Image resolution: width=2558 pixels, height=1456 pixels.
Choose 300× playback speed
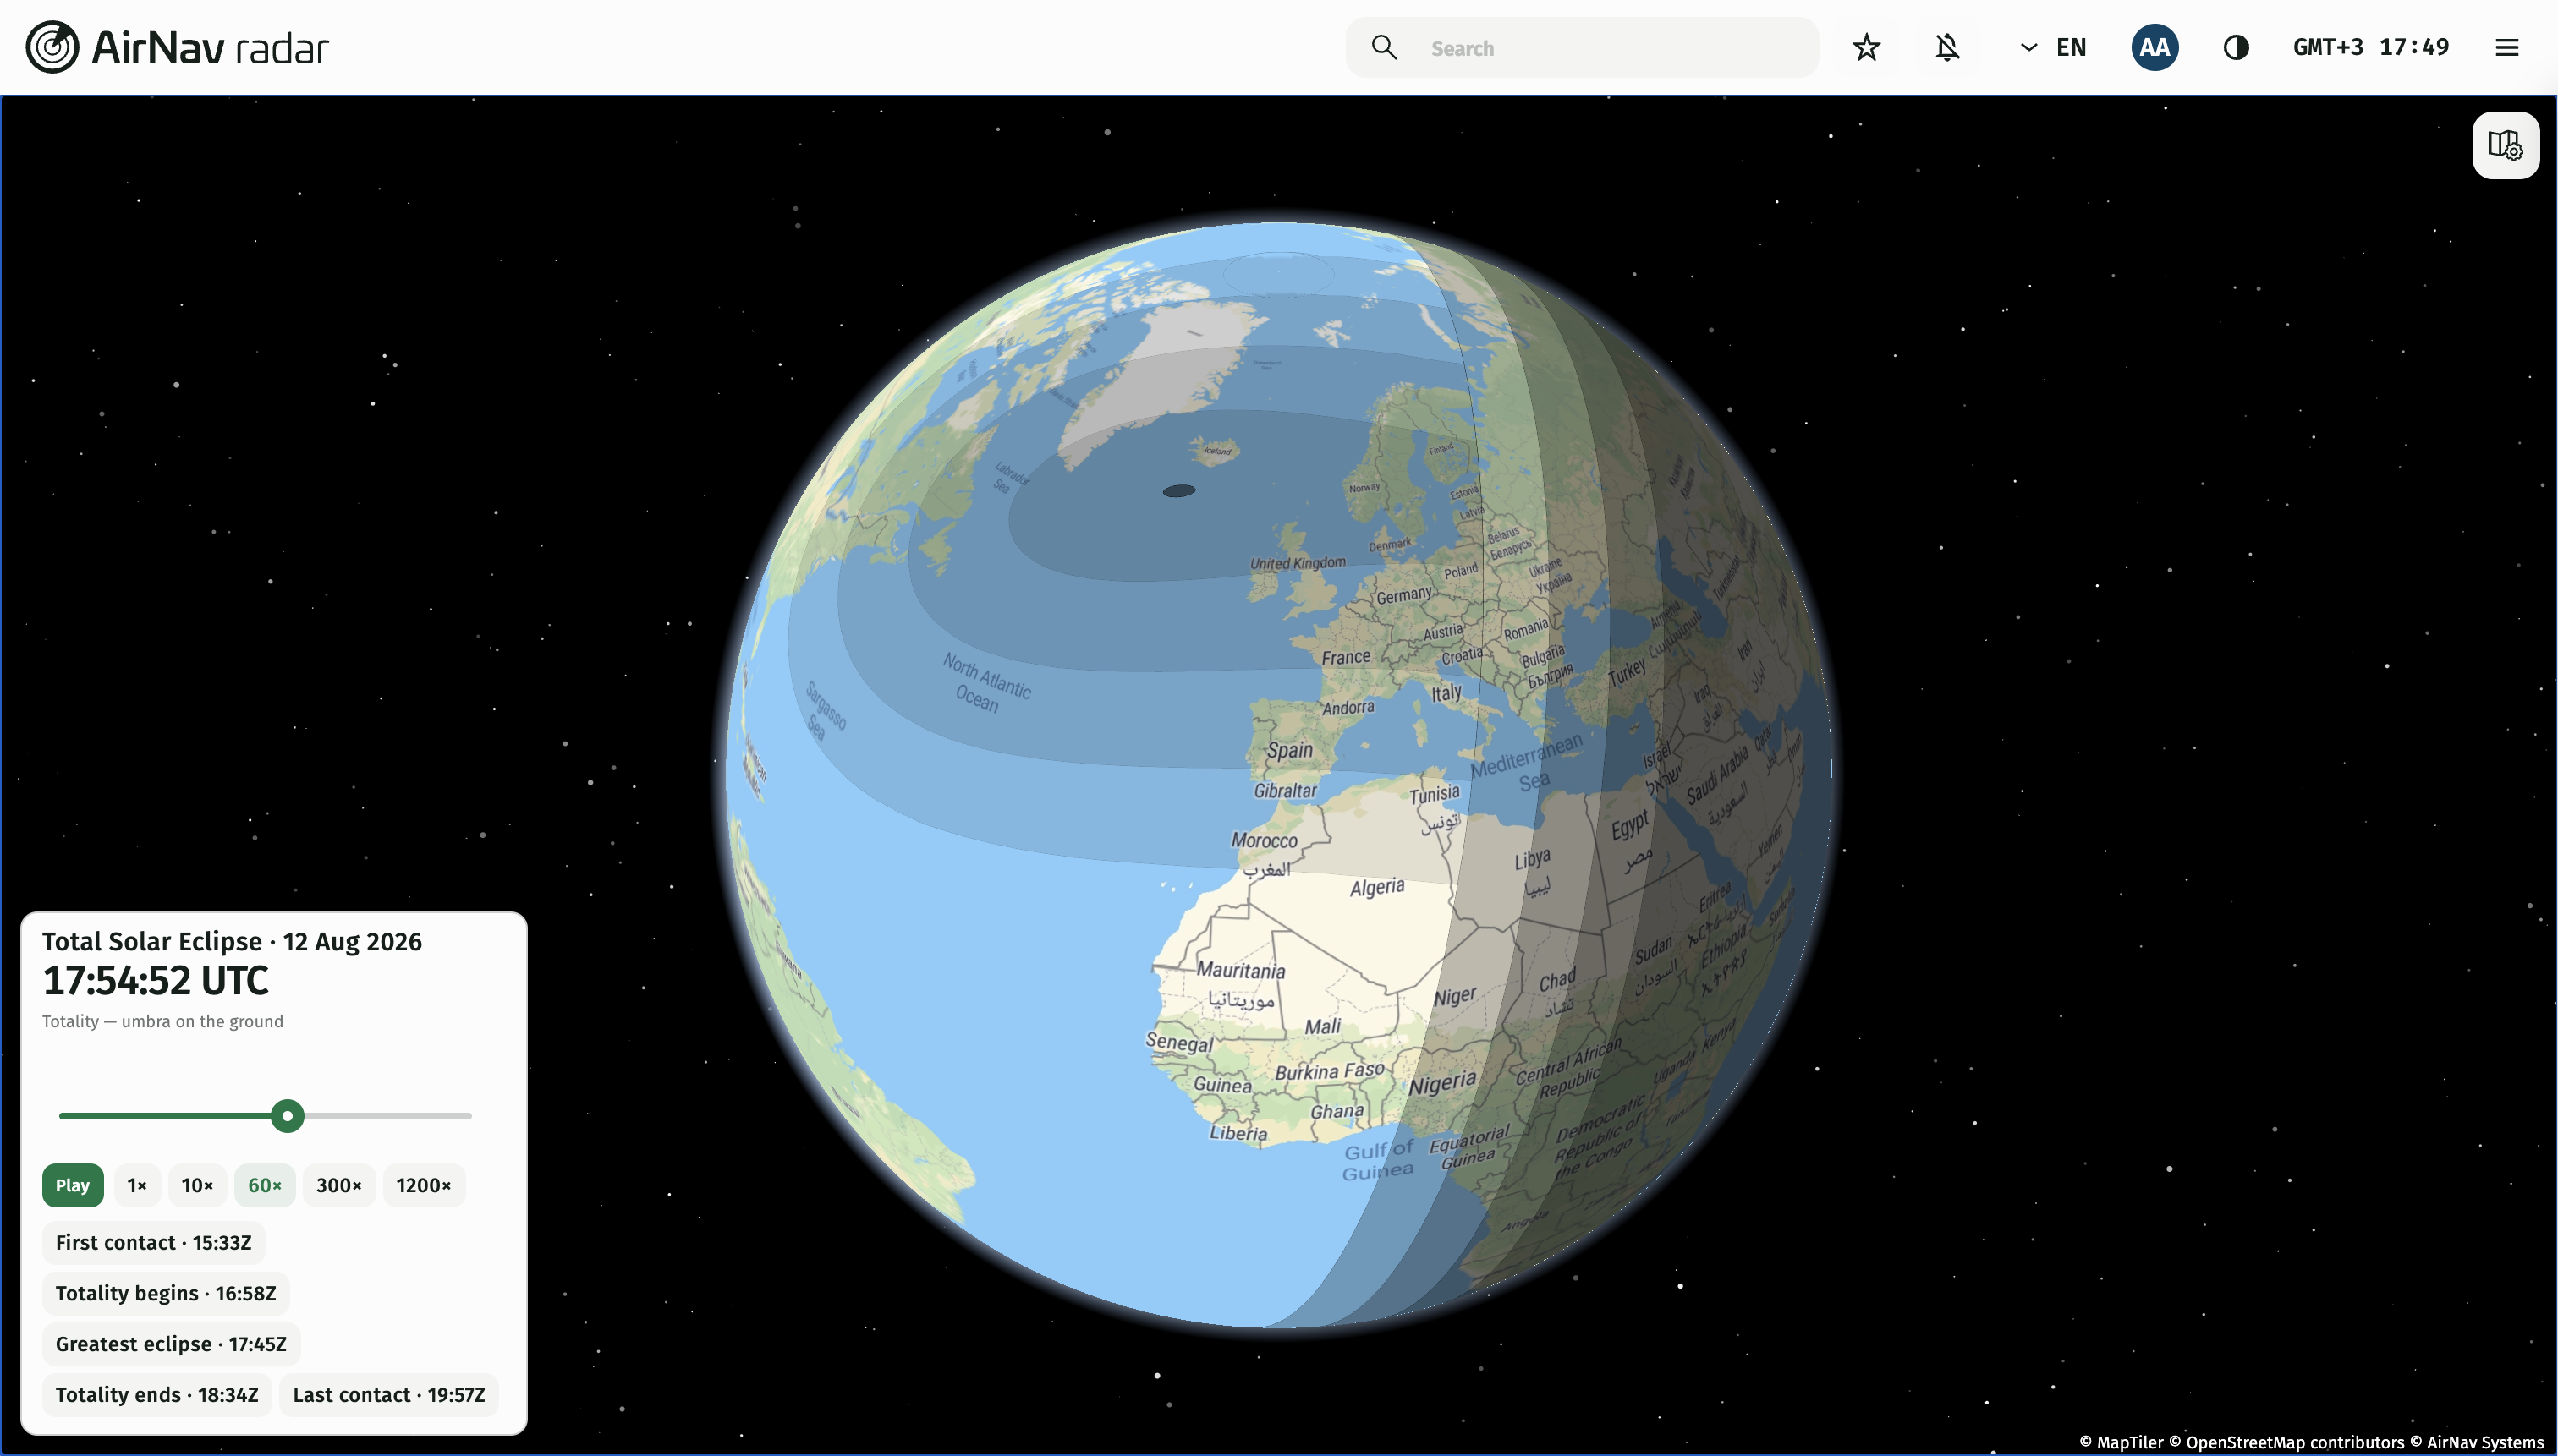pyautogui.click(x=339, y=1185)
